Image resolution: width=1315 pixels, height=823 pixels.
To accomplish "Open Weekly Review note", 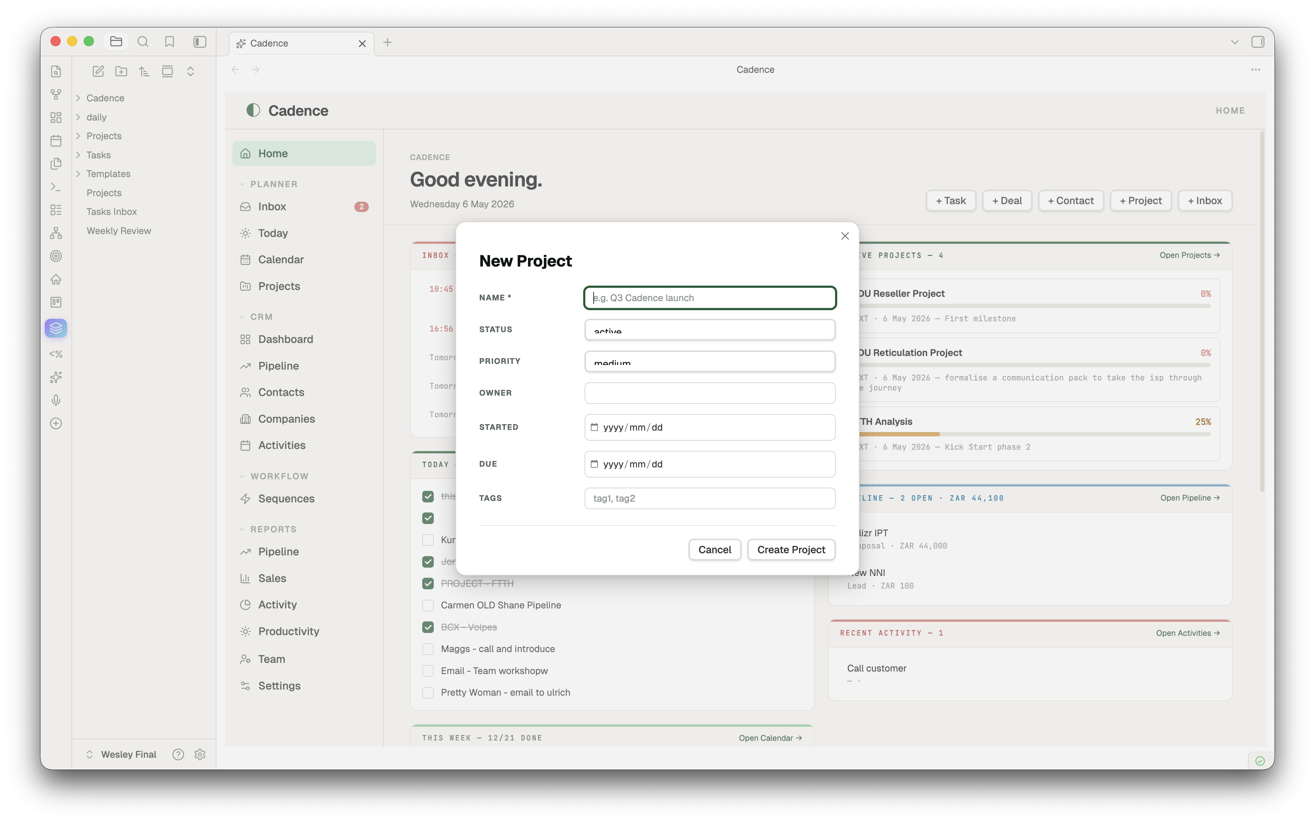I will [119, 231].
